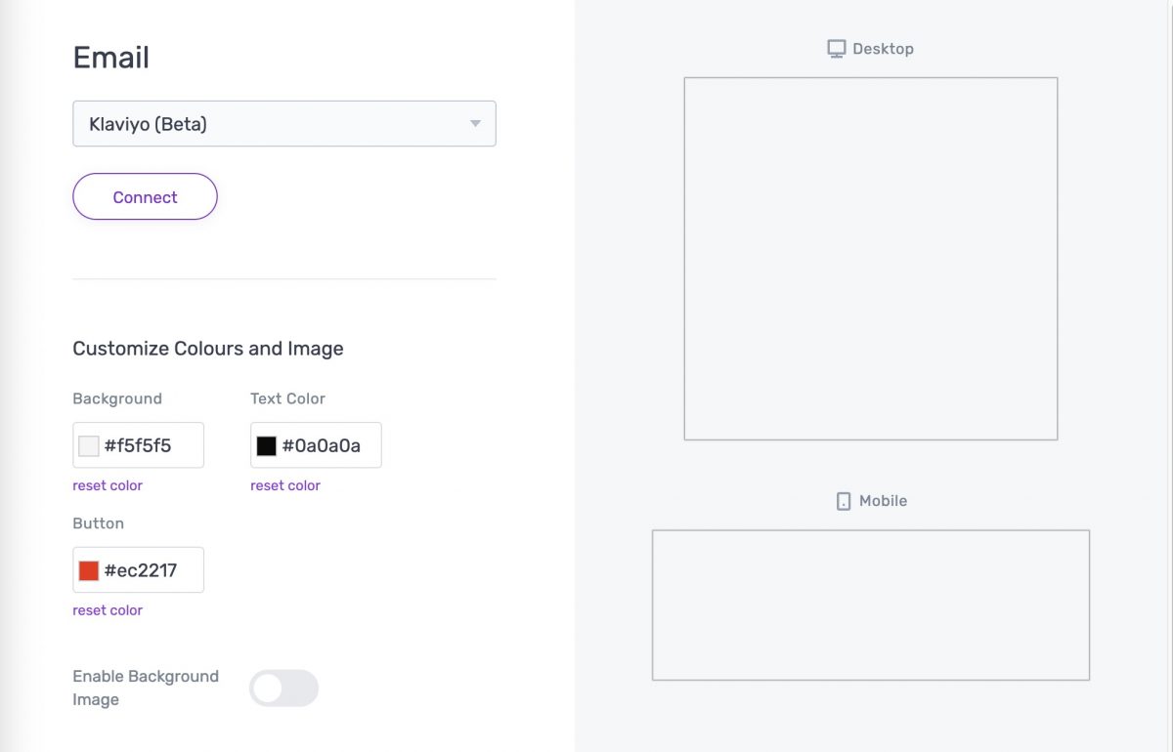Click the Desktop label text
The height and width of the screenshot is (752, 1173).
[x=883, y=49]
